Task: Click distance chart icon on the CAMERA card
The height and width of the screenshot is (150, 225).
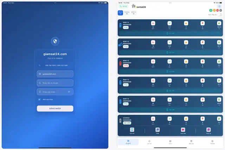Action: point(169,119)
